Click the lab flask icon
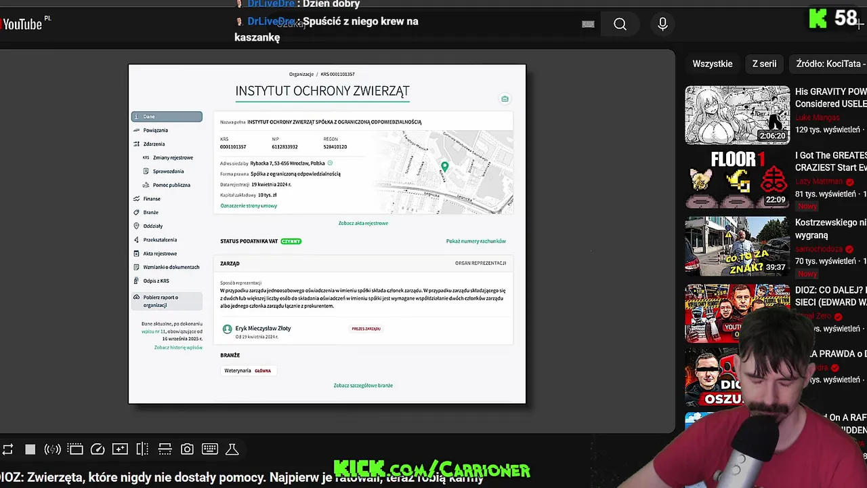This screenshot has height=488, width=867. (232, 449)
